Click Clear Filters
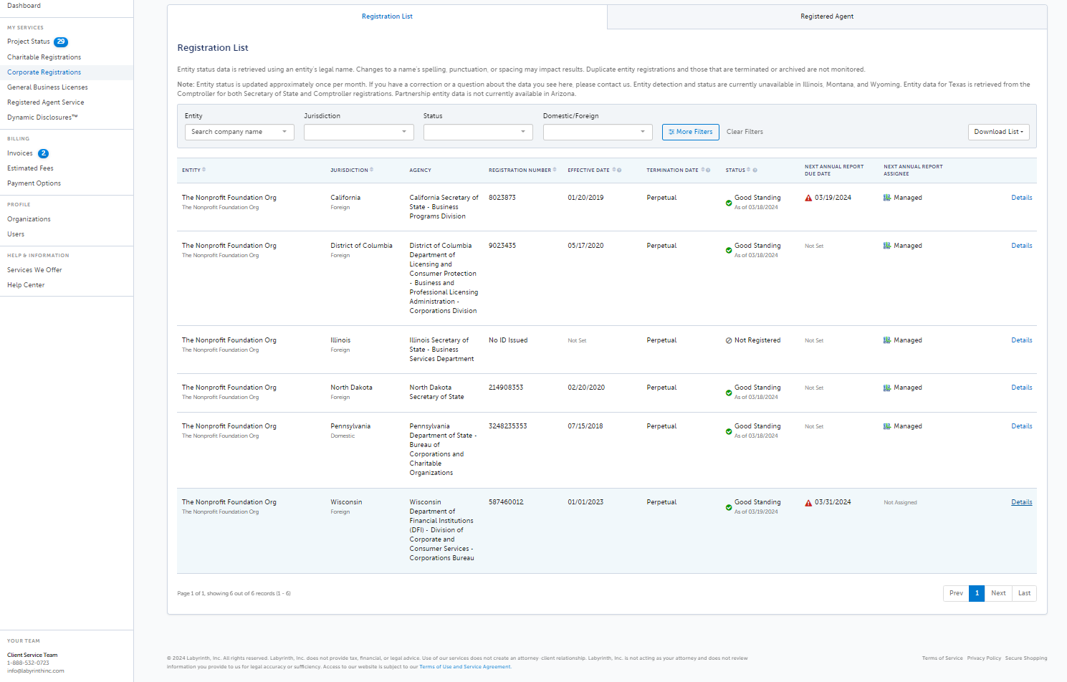The width and height of the screenshot is (1067, 682). click(745, 132)
